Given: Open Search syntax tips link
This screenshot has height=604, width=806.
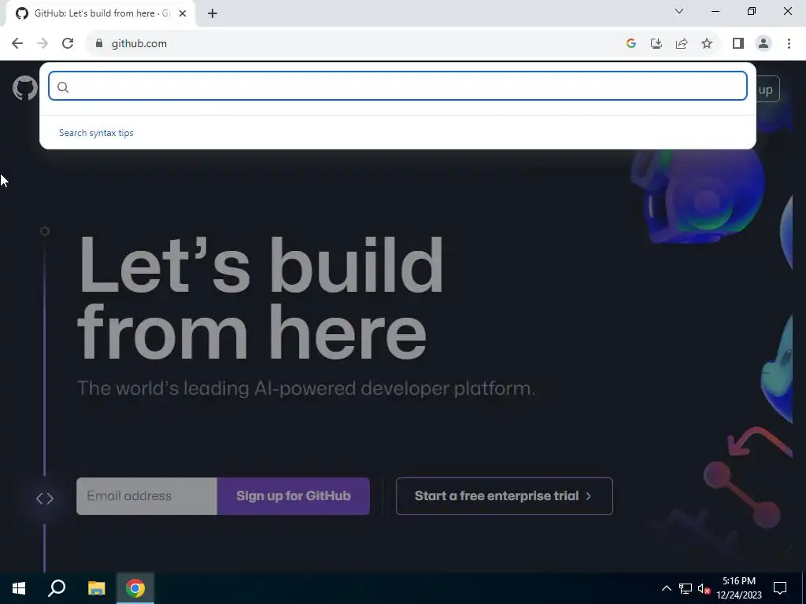Looking at the screenshot, I should click(96, 132).
